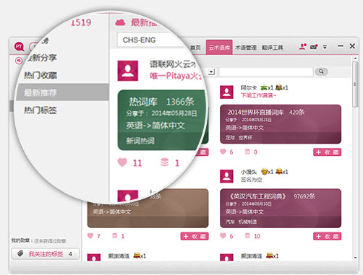Click the 汽车 tag
Viewport: 363px width, 275px height.
[x=230, y=222]
